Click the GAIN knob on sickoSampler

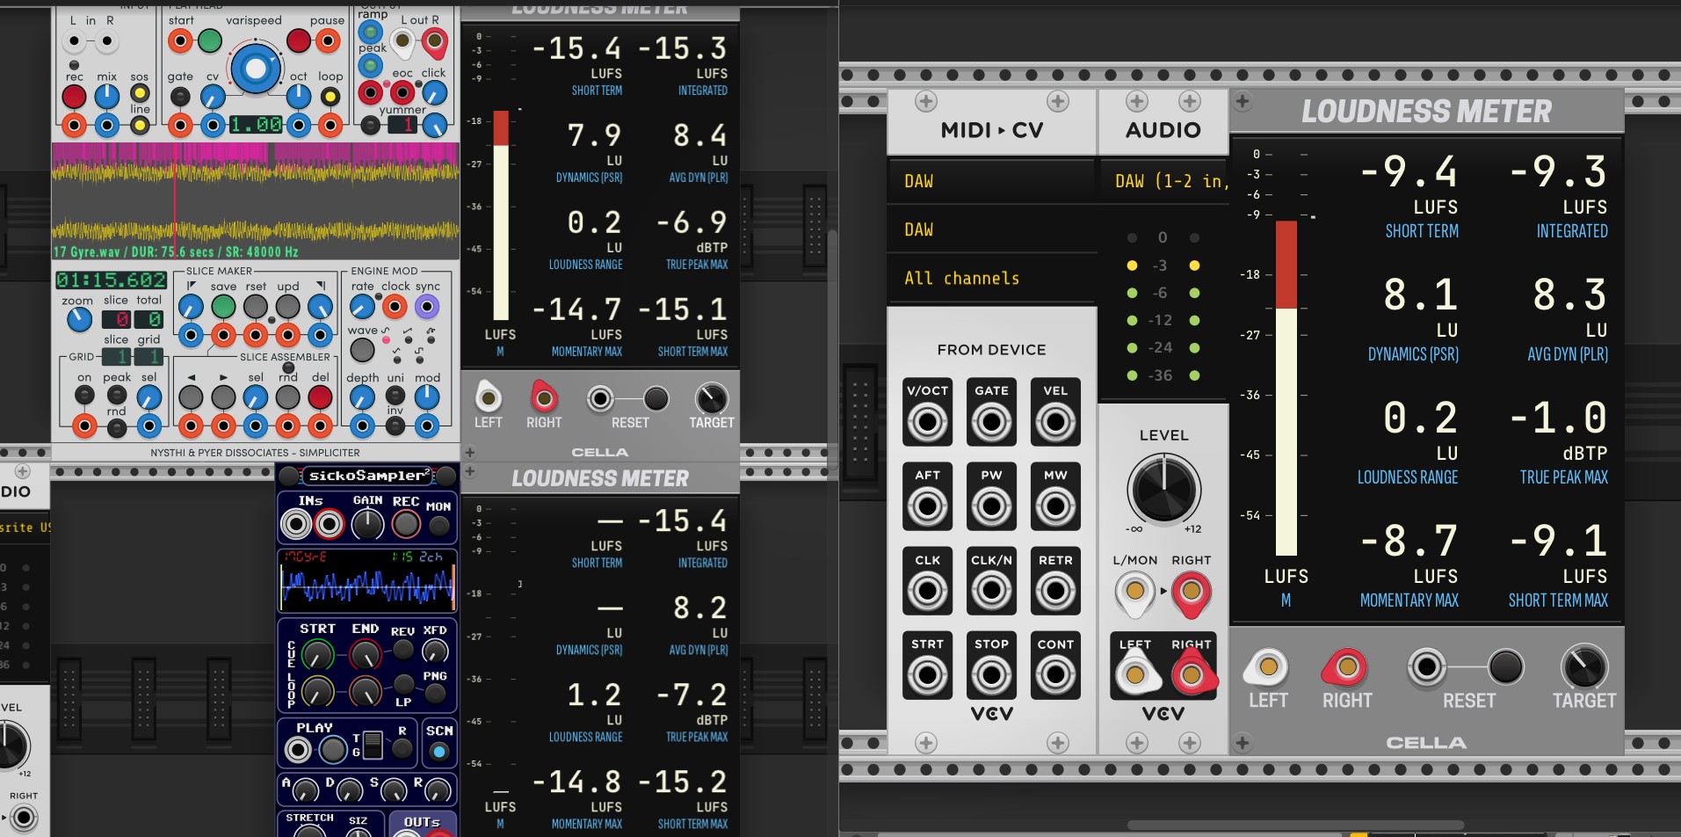[367, 525]
